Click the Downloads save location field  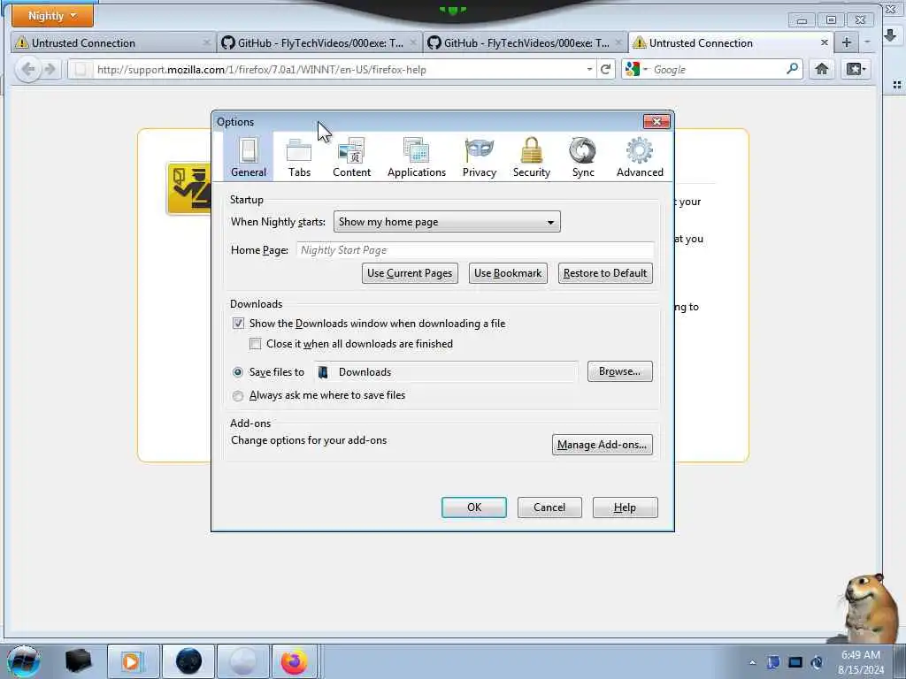coord(446,372)
